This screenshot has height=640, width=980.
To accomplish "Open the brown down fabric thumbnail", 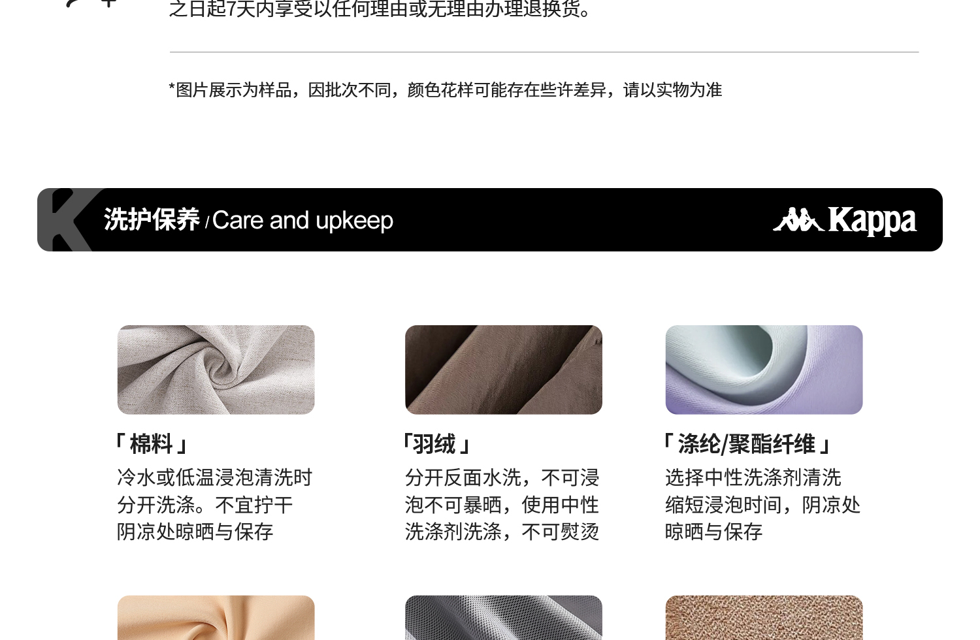I will (x=503, y=370).
